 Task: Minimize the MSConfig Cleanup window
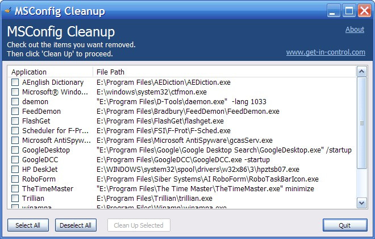pyautogui.click(x=334, y=11)
